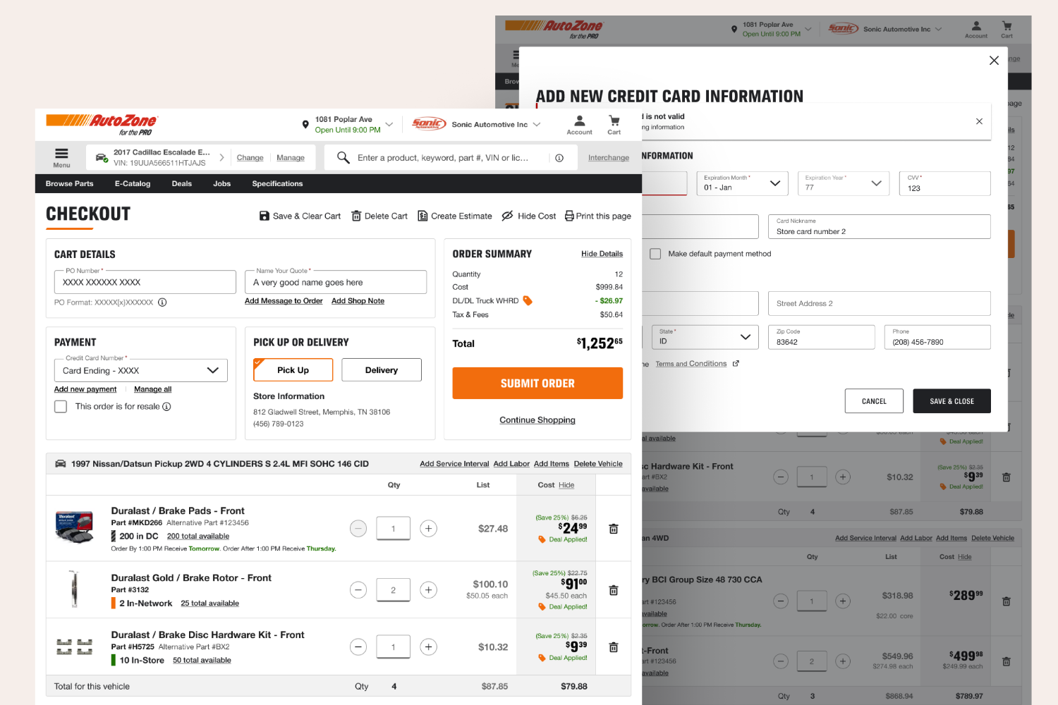Image resolution: width=1058 pixels, height=705 pixels.
Task: Click the Create Estimate icon
Action: 422,216
